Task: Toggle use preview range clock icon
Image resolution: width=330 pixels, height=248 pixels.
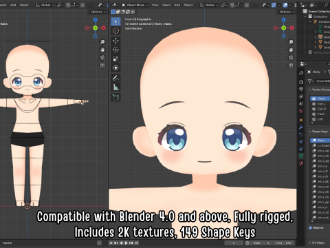Action: (247, 243)
